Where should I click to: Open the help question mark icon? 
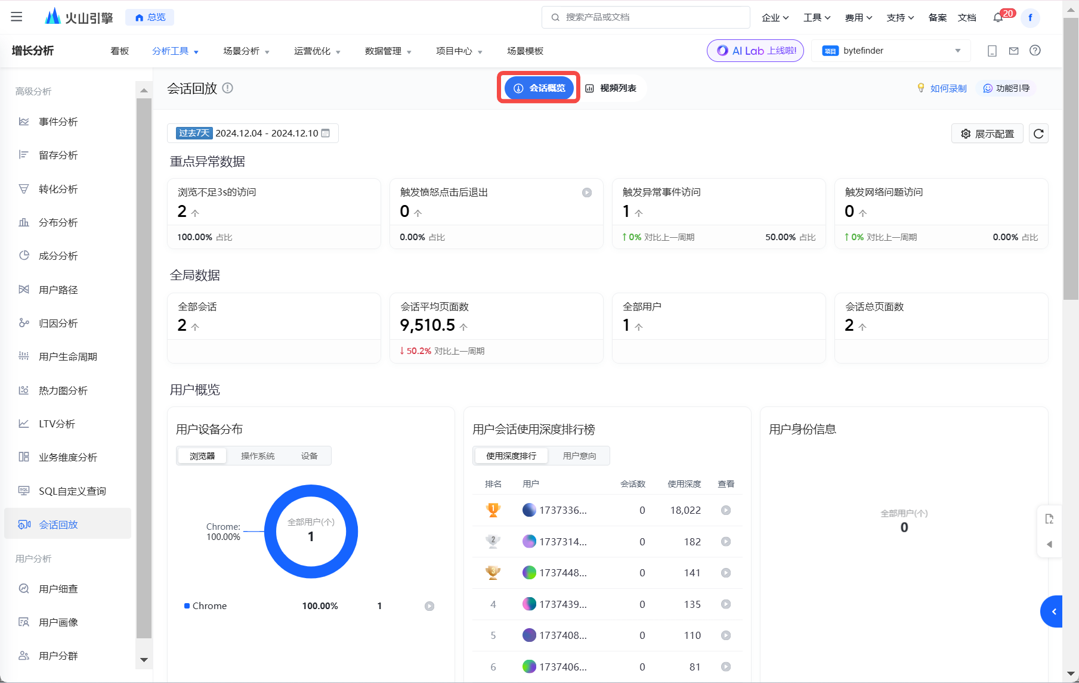coord(1035,51)
